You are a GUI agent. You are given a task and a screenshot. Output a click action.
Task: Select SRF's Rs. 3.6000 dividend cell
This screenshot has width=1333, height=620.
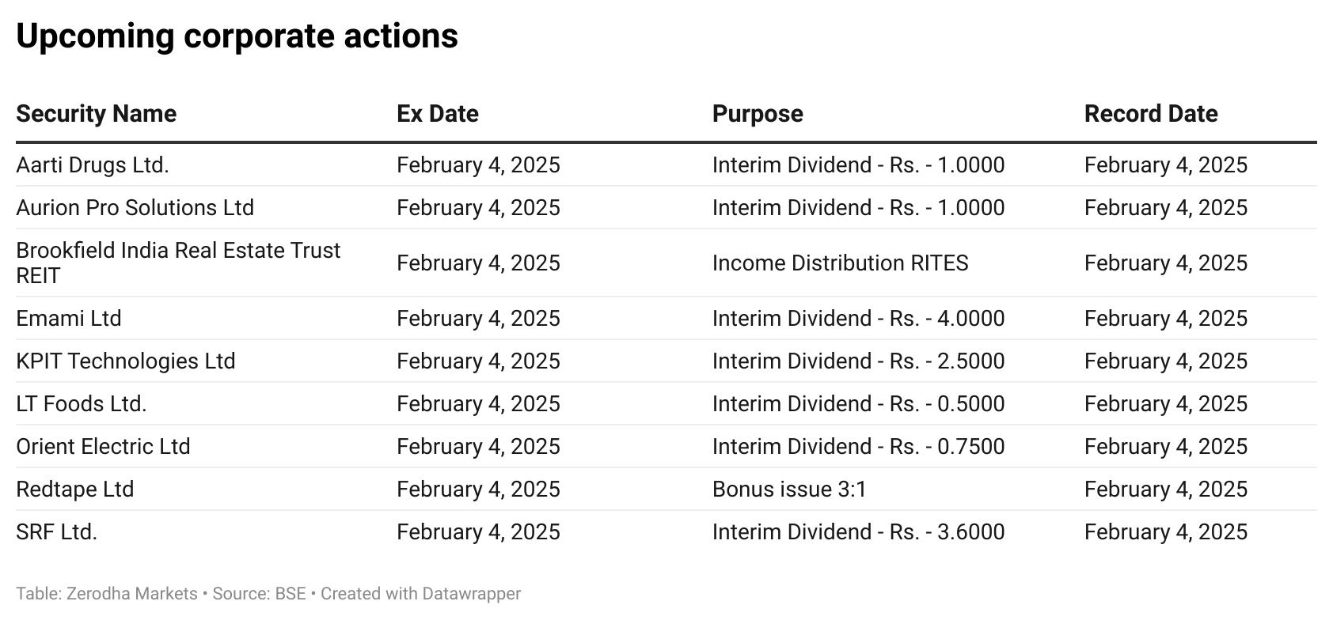point(858,532)
